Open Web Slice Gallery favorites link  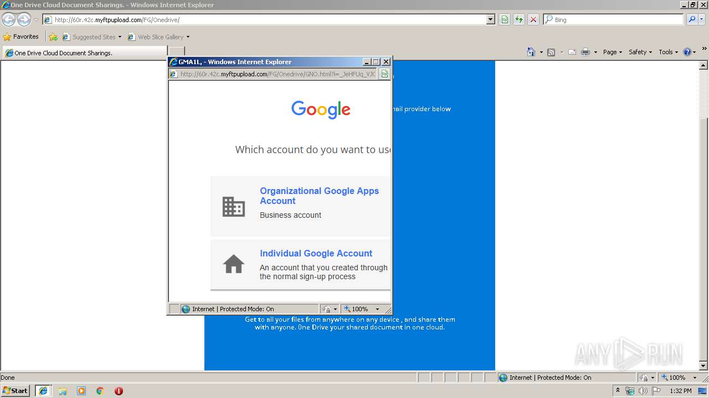pyautogui.click(x=156, y=37)
